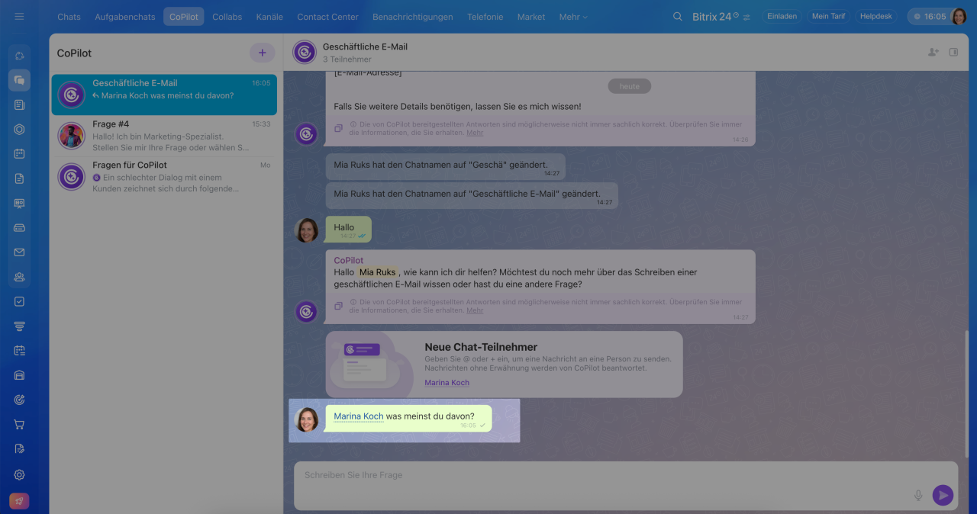Screen dimensions: 977x514
Task: Click the search magnifier in the top bar
Action: 678,17
